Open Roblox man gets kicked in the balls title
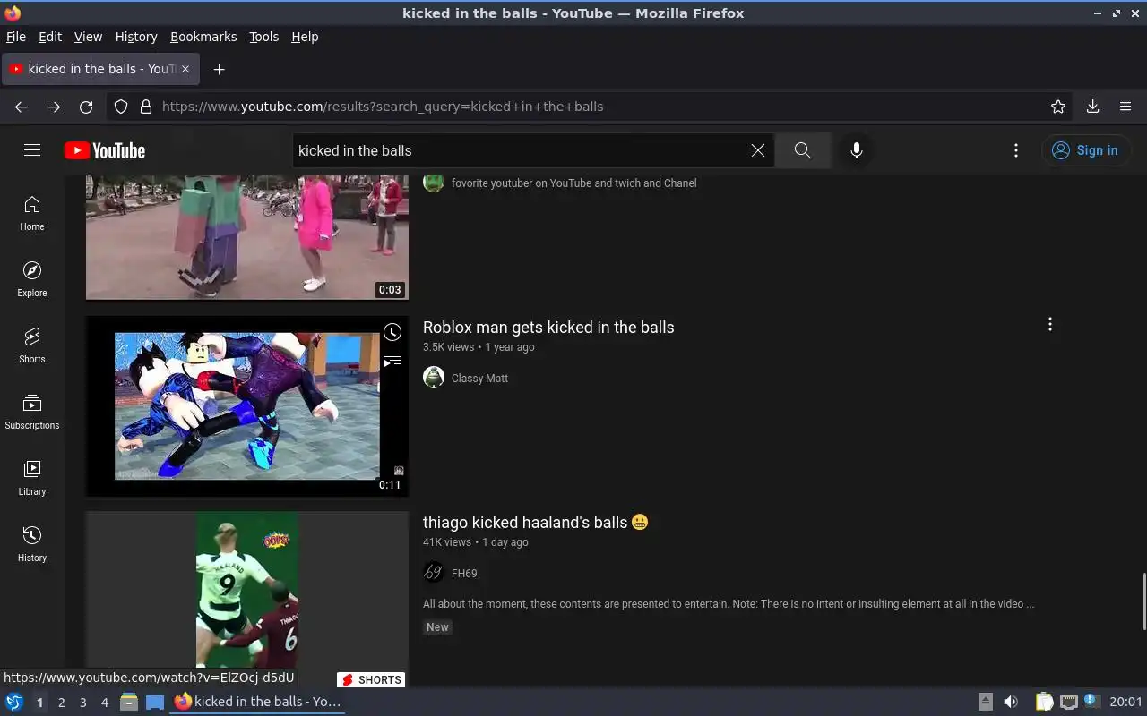 (x=548, y=327)
